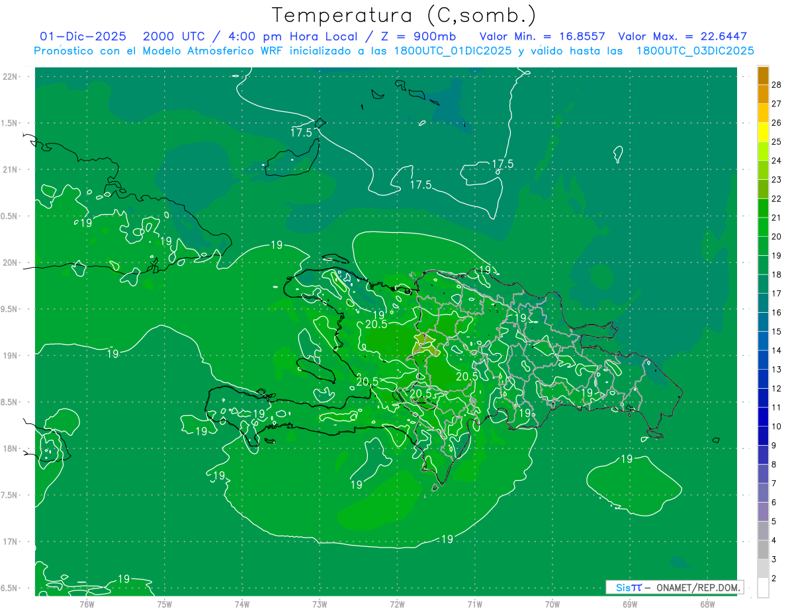
Task: Pick the white swatch at legend bottom
Action: coord(763,588)
